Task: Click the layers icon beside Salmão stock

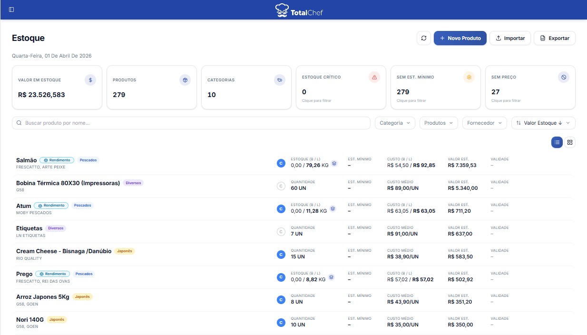Action: coord(334,163)
